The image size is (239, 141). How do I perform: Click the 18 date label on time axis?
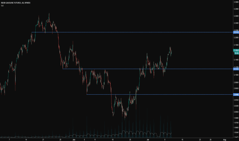coord(113,140)
